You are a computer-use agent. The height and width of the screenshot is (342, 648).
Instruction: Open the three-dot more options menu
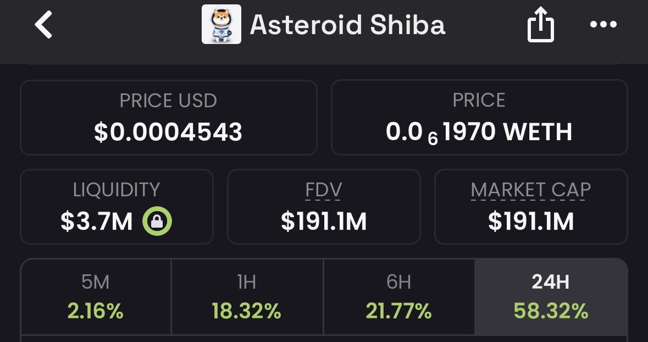pyautogui.click(x=603, y=25)
